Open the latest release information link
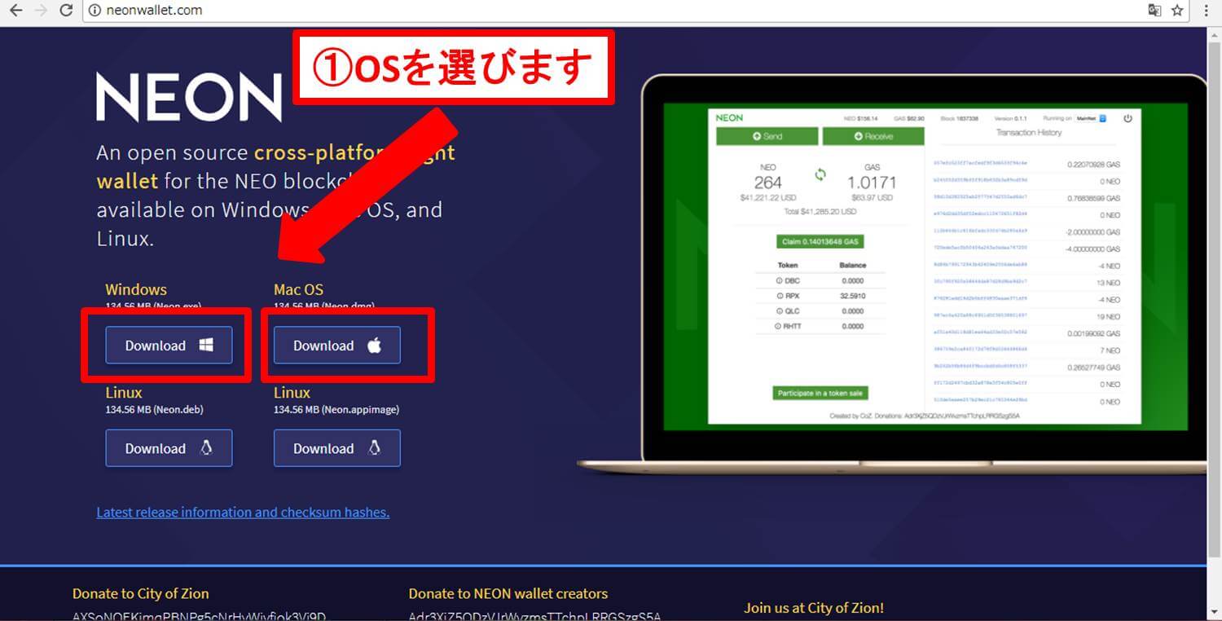The height and width of the screenshot is (621, 1222). pos(242,512)
